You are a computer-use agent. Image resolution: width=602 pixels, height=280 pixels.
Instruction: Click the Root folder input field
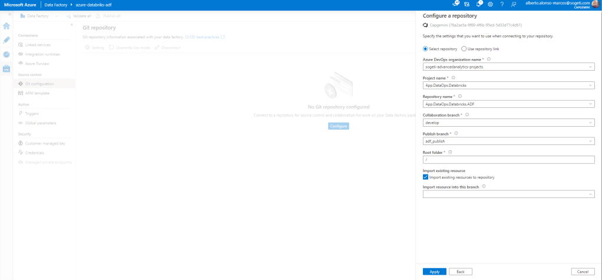tap(508, 160)
